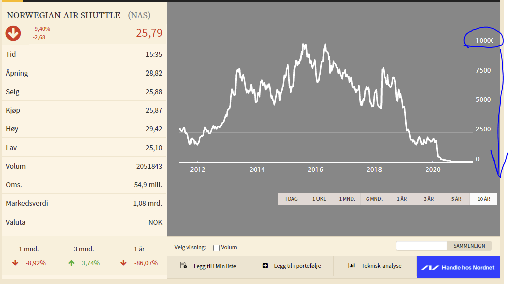Click the Oms. value 54,9 mill.

tap(148, 185)
